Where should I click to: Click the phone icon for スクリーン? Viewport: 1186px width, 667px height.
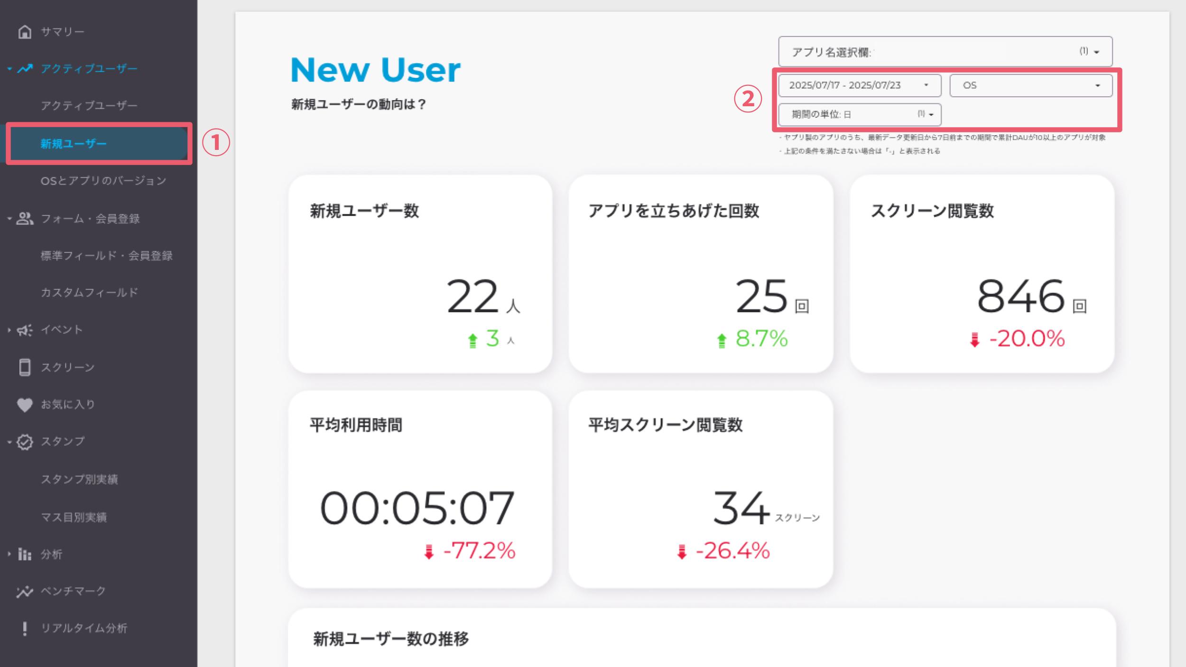pos(25,368)
